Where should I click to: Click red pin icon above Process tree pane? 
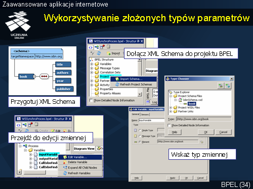pos(30,124)
